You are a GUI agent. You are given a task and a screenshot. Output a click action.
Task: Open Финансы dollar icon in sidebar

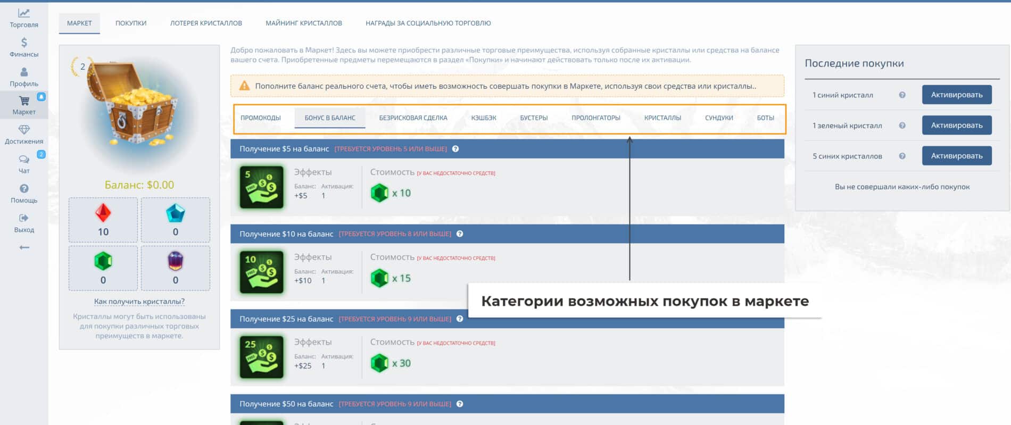[x=24, y=43]
